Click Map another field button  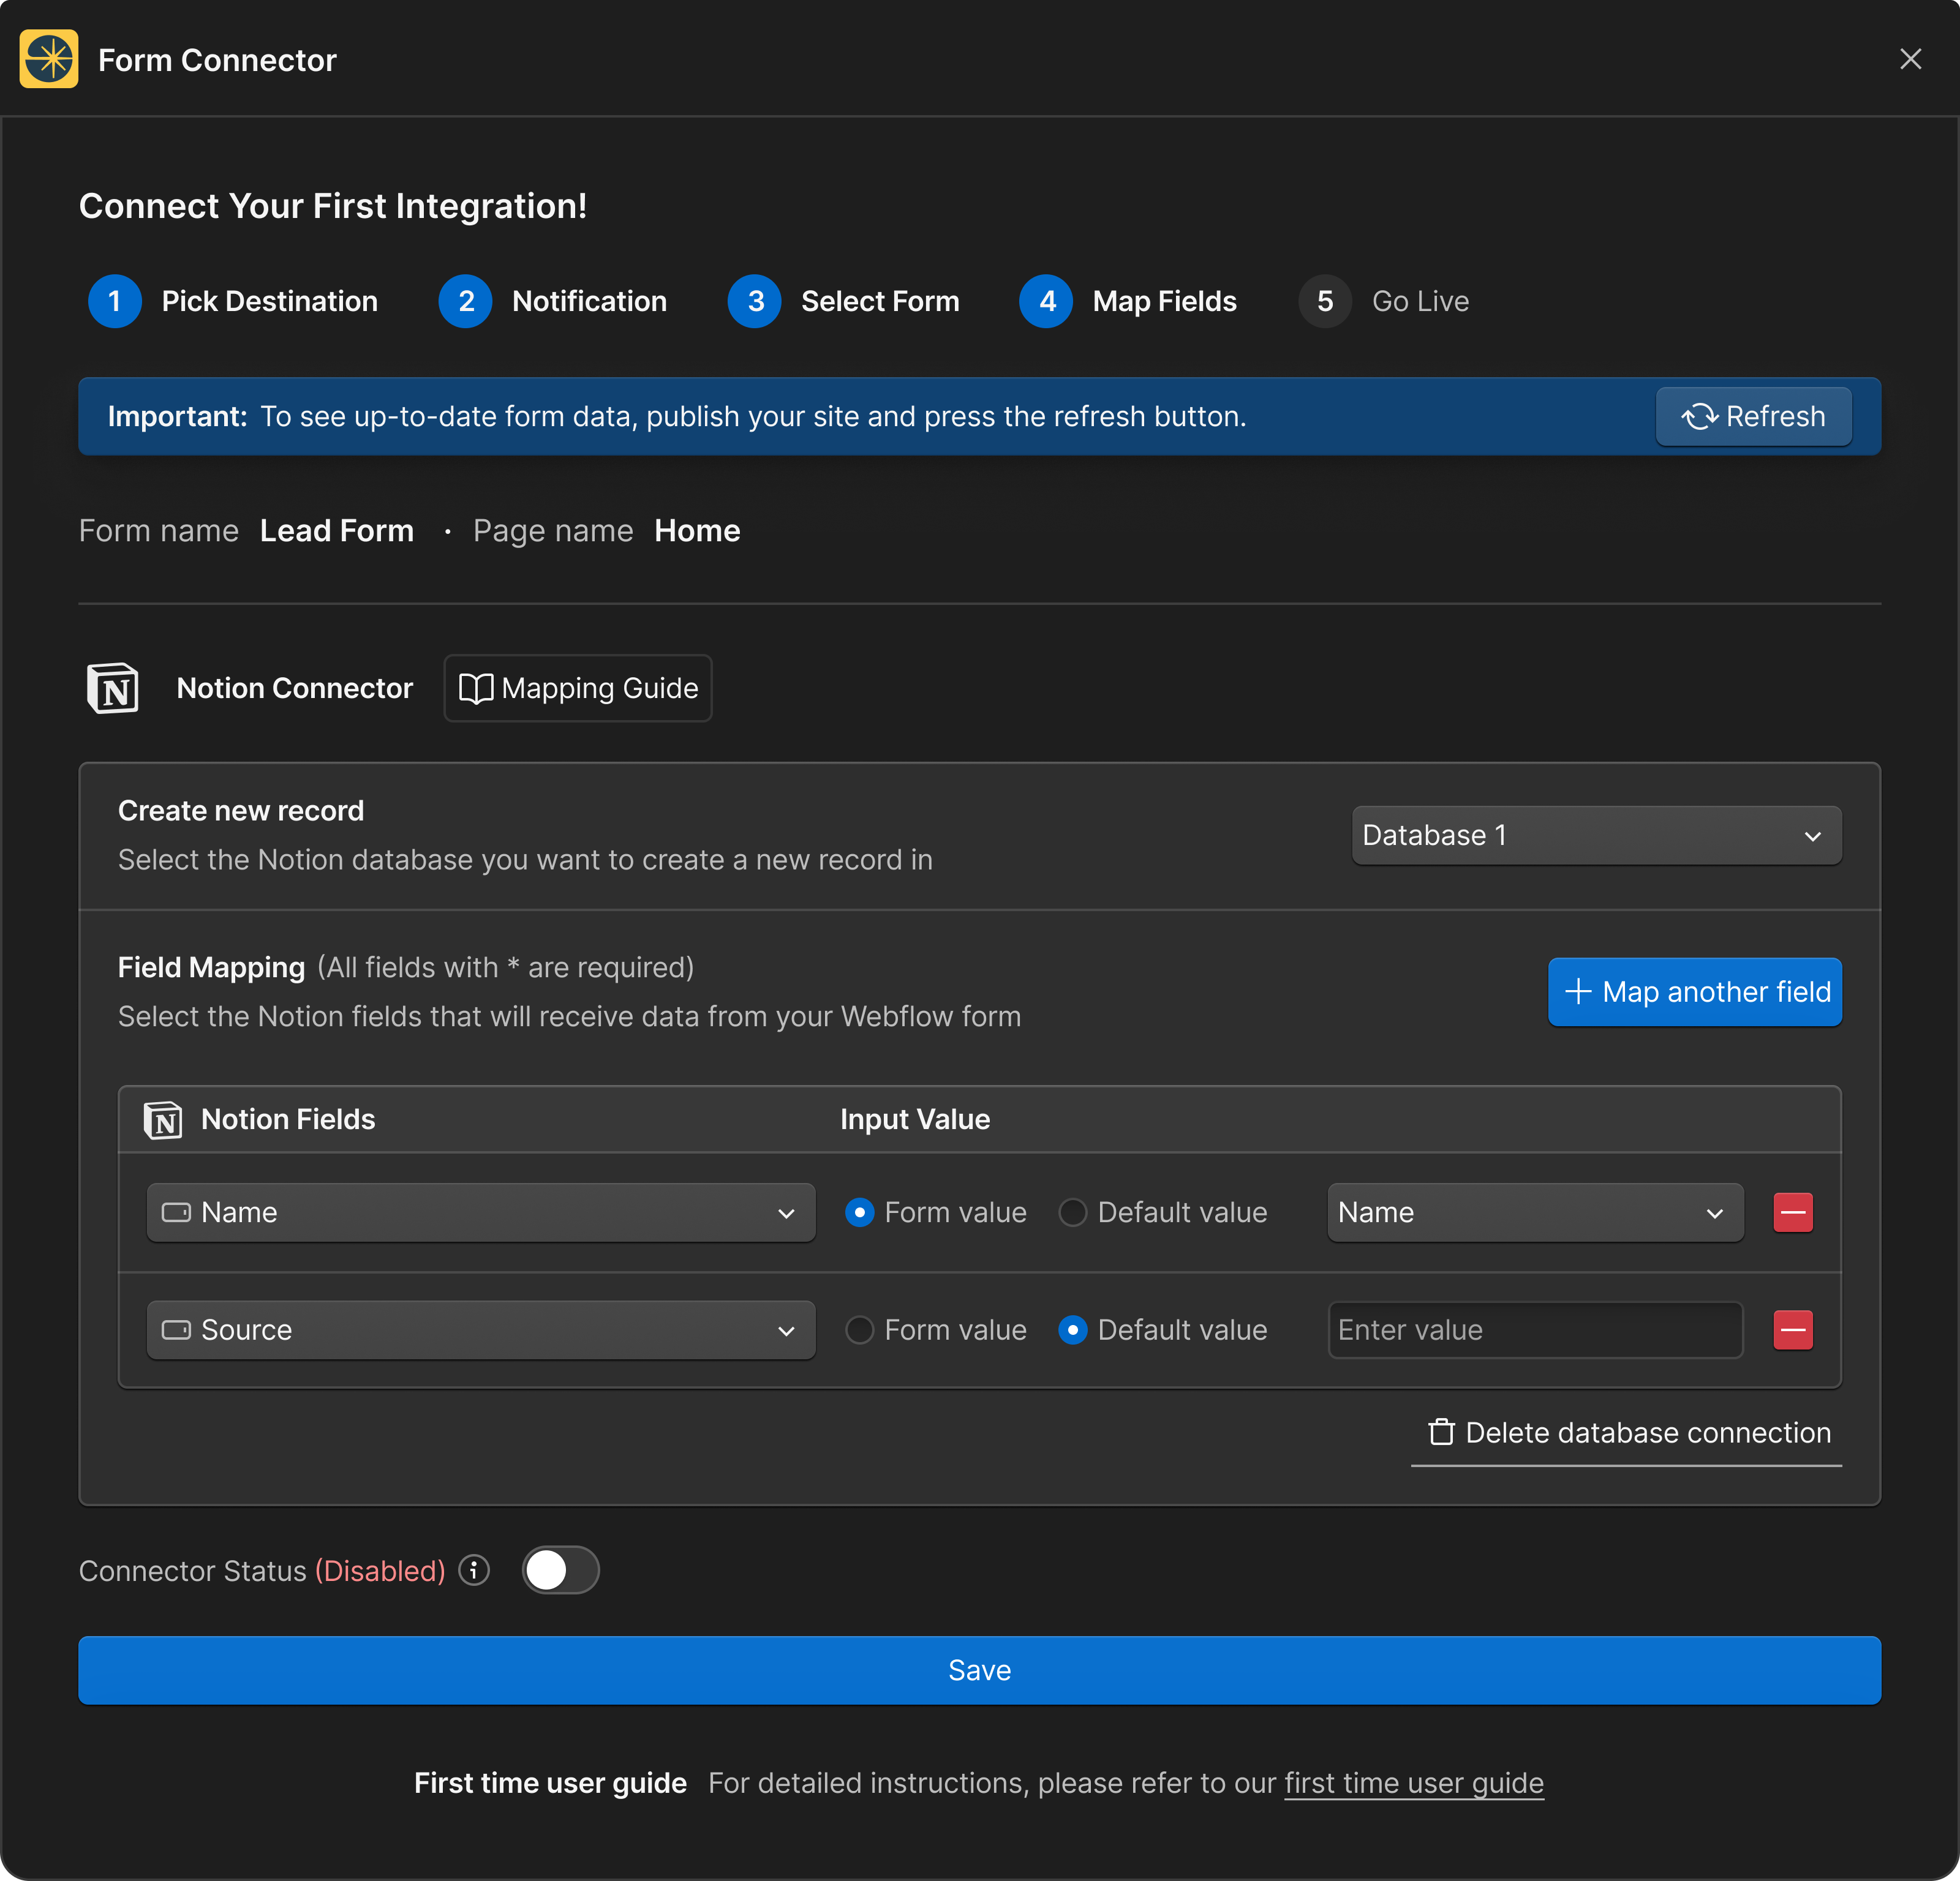(x=1694, y=991)
